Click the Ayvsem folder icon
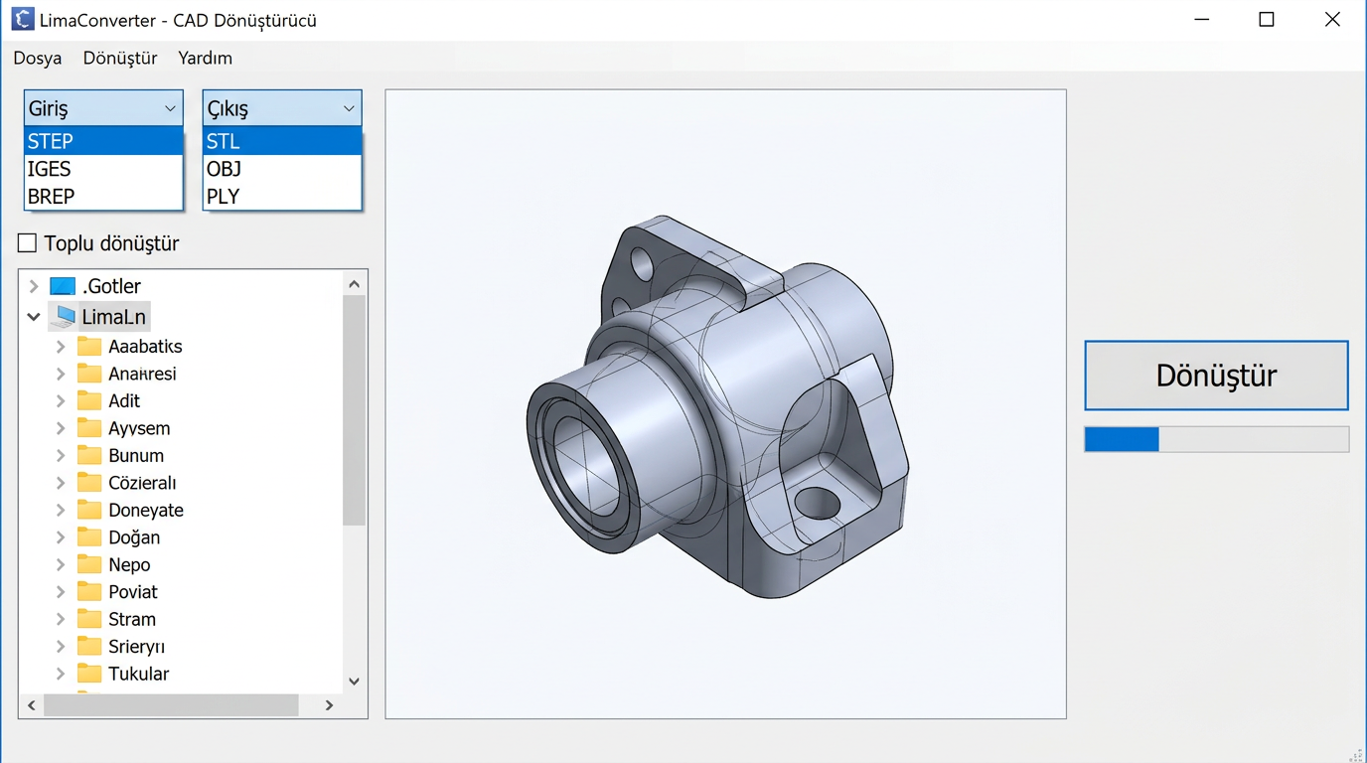Viewport: 1367px width, 763px height. pos(90,428)
